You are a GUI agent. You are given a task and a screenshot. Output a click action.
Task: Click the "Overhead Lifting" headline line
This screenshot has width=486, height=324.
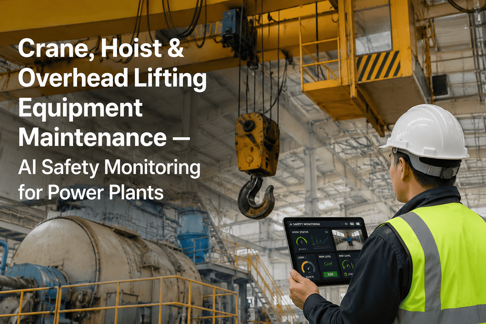(112, 78)
